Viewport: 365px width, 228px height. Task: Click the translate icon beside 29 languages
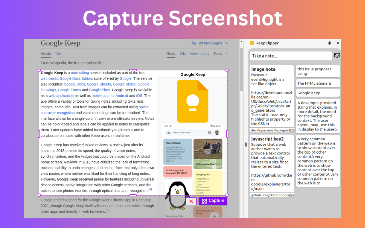tap(194, 43)
